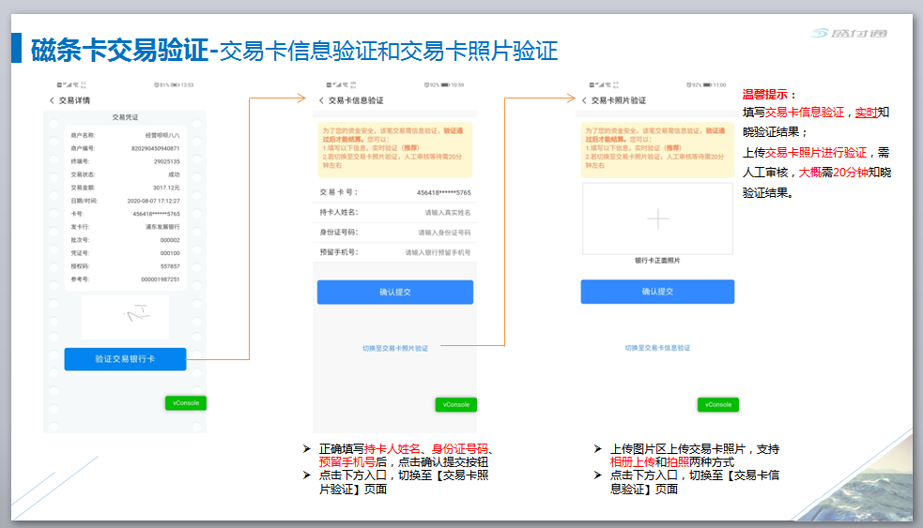Screen dimensions: 923x528
Task: Click the signature image on the transaction receipt
Action: coord(125,316)
